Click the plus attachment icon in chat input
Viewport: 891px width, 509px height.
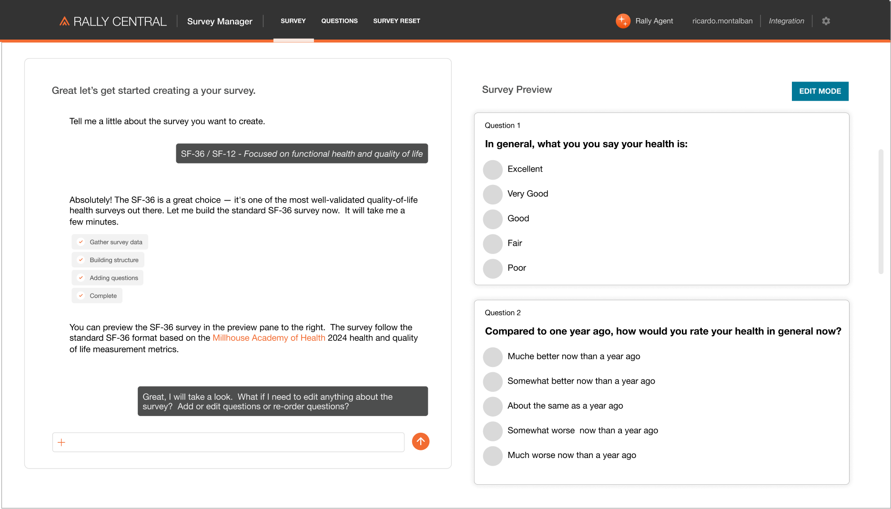click(x=61, y=442)
